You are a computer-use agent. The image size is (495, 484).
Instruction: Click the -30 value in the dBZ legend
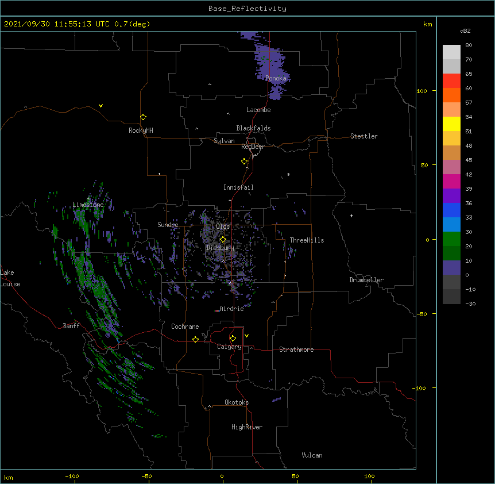(x=470, y=304)
